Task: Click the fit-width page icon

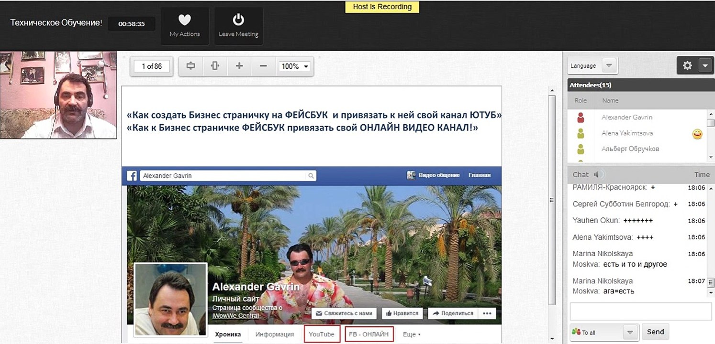Action: coord(190,66)
